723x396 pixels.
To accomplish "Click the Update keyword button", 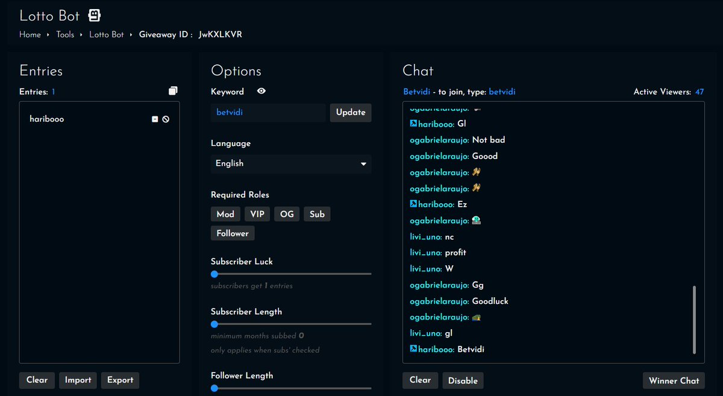I will [x=351, y=112].
